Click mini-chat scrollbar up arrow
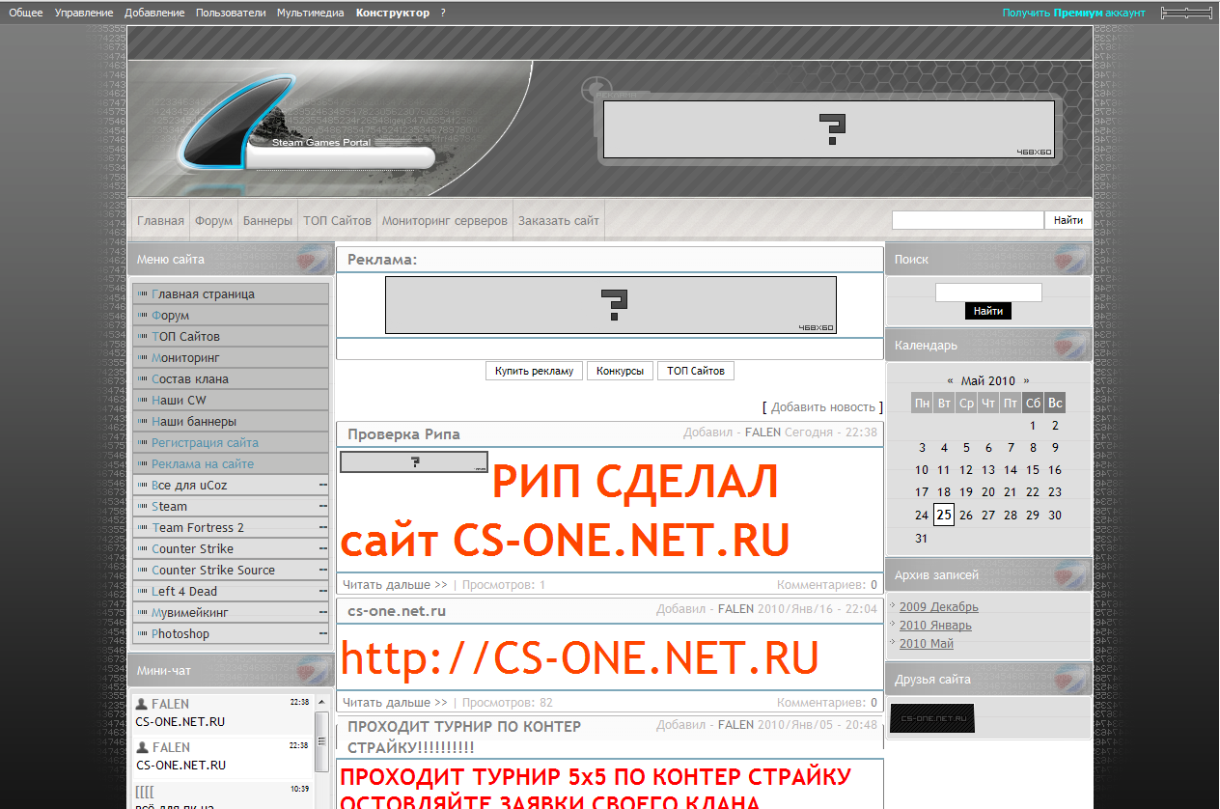The width and height of the screenshot is (1220, 809). (x=321, y=701)
